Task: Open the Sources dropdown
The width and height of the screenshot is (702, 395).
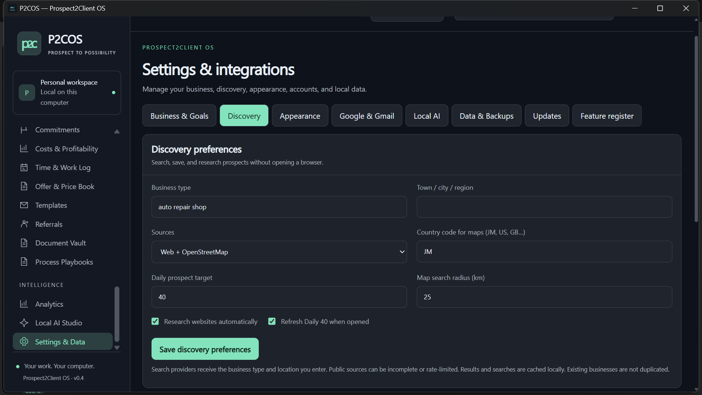Action: click(x=279, y=252)
